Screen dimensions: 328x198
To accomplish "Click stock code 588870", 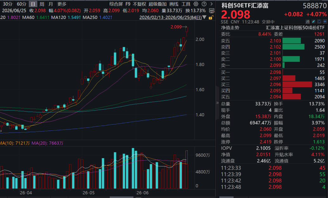I will [x=315, y=6].
